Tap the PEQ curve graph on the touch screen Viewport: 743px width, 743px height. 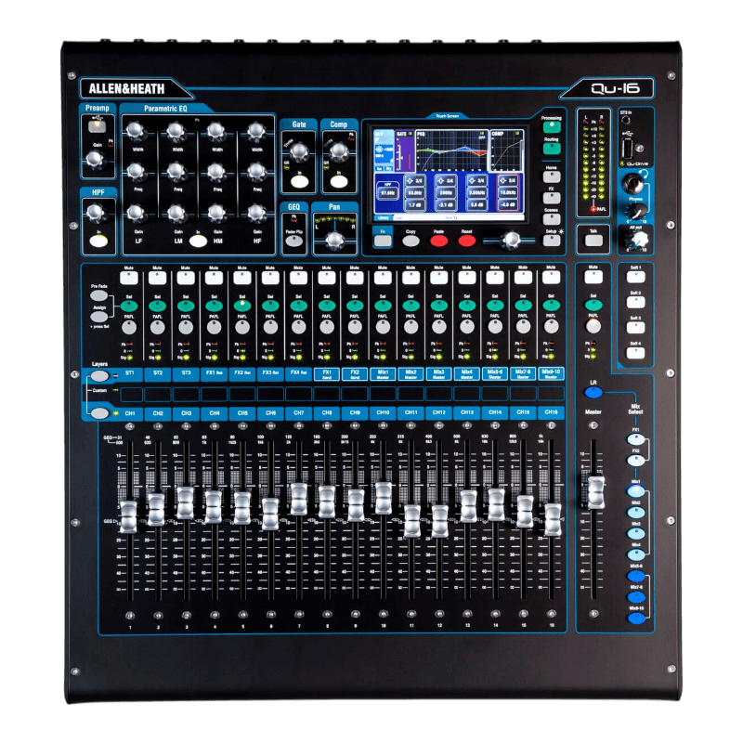(451, 151)
